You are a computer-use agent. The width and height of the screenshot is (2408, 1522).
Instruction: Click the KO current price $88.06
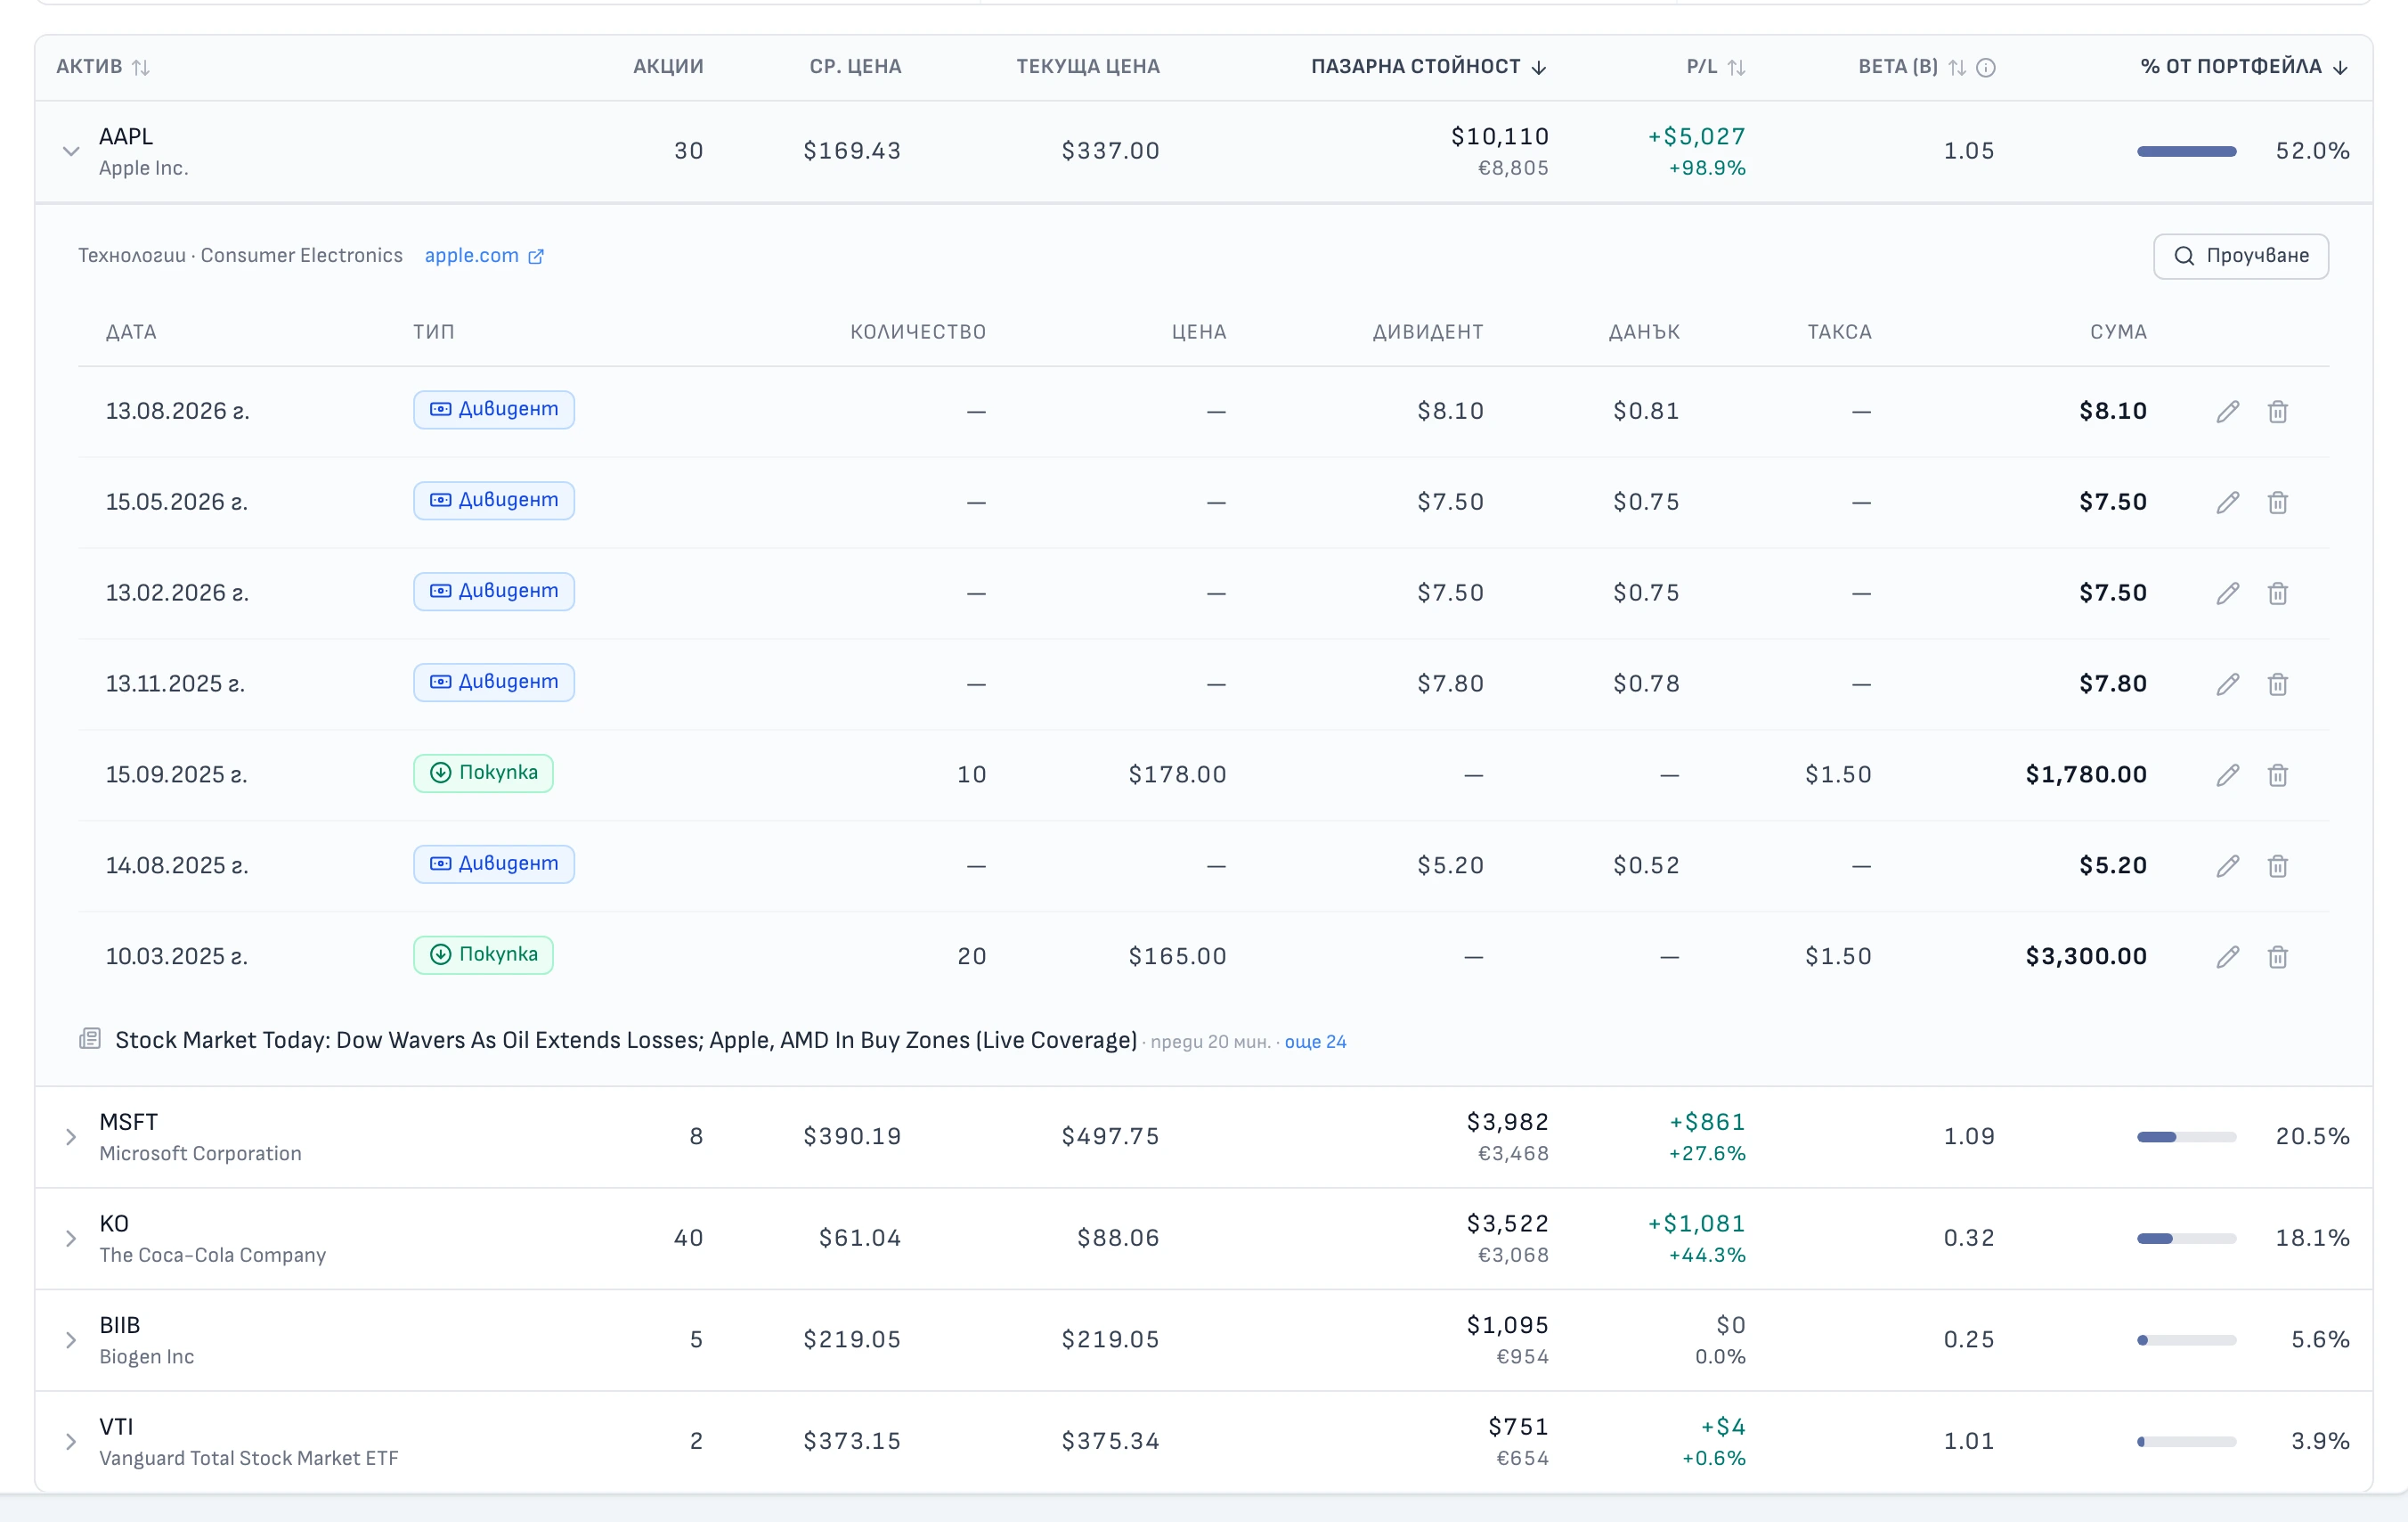(1118, 1238)
